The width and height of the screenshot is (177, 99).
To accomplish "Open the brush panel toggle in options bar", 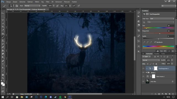I will point(17,6).
